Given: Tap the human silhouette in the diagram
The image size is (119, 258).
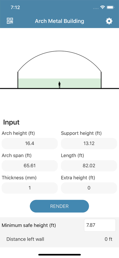Looking at the screenshot, I should click(x=59, y=85).
